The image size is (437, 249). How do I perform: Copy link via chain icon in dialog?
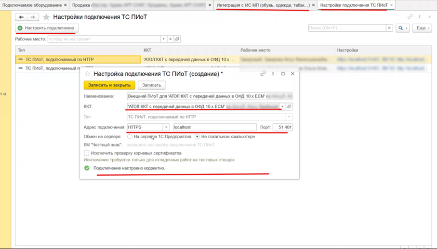click(263, 74)
